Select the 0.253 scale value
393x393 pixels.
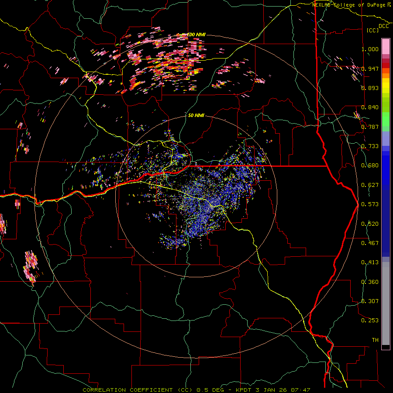click(x=370, y=321)
